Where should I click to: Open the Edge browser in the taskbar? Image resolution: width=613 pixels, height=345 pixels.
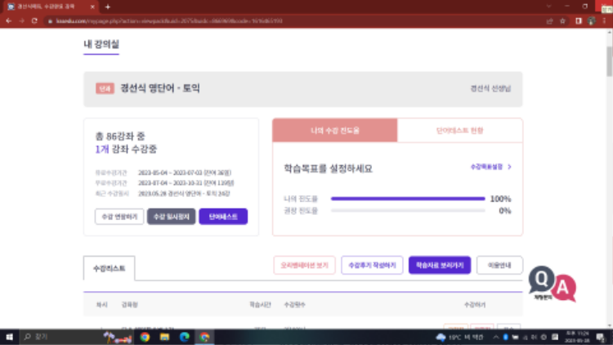(184, 336)
